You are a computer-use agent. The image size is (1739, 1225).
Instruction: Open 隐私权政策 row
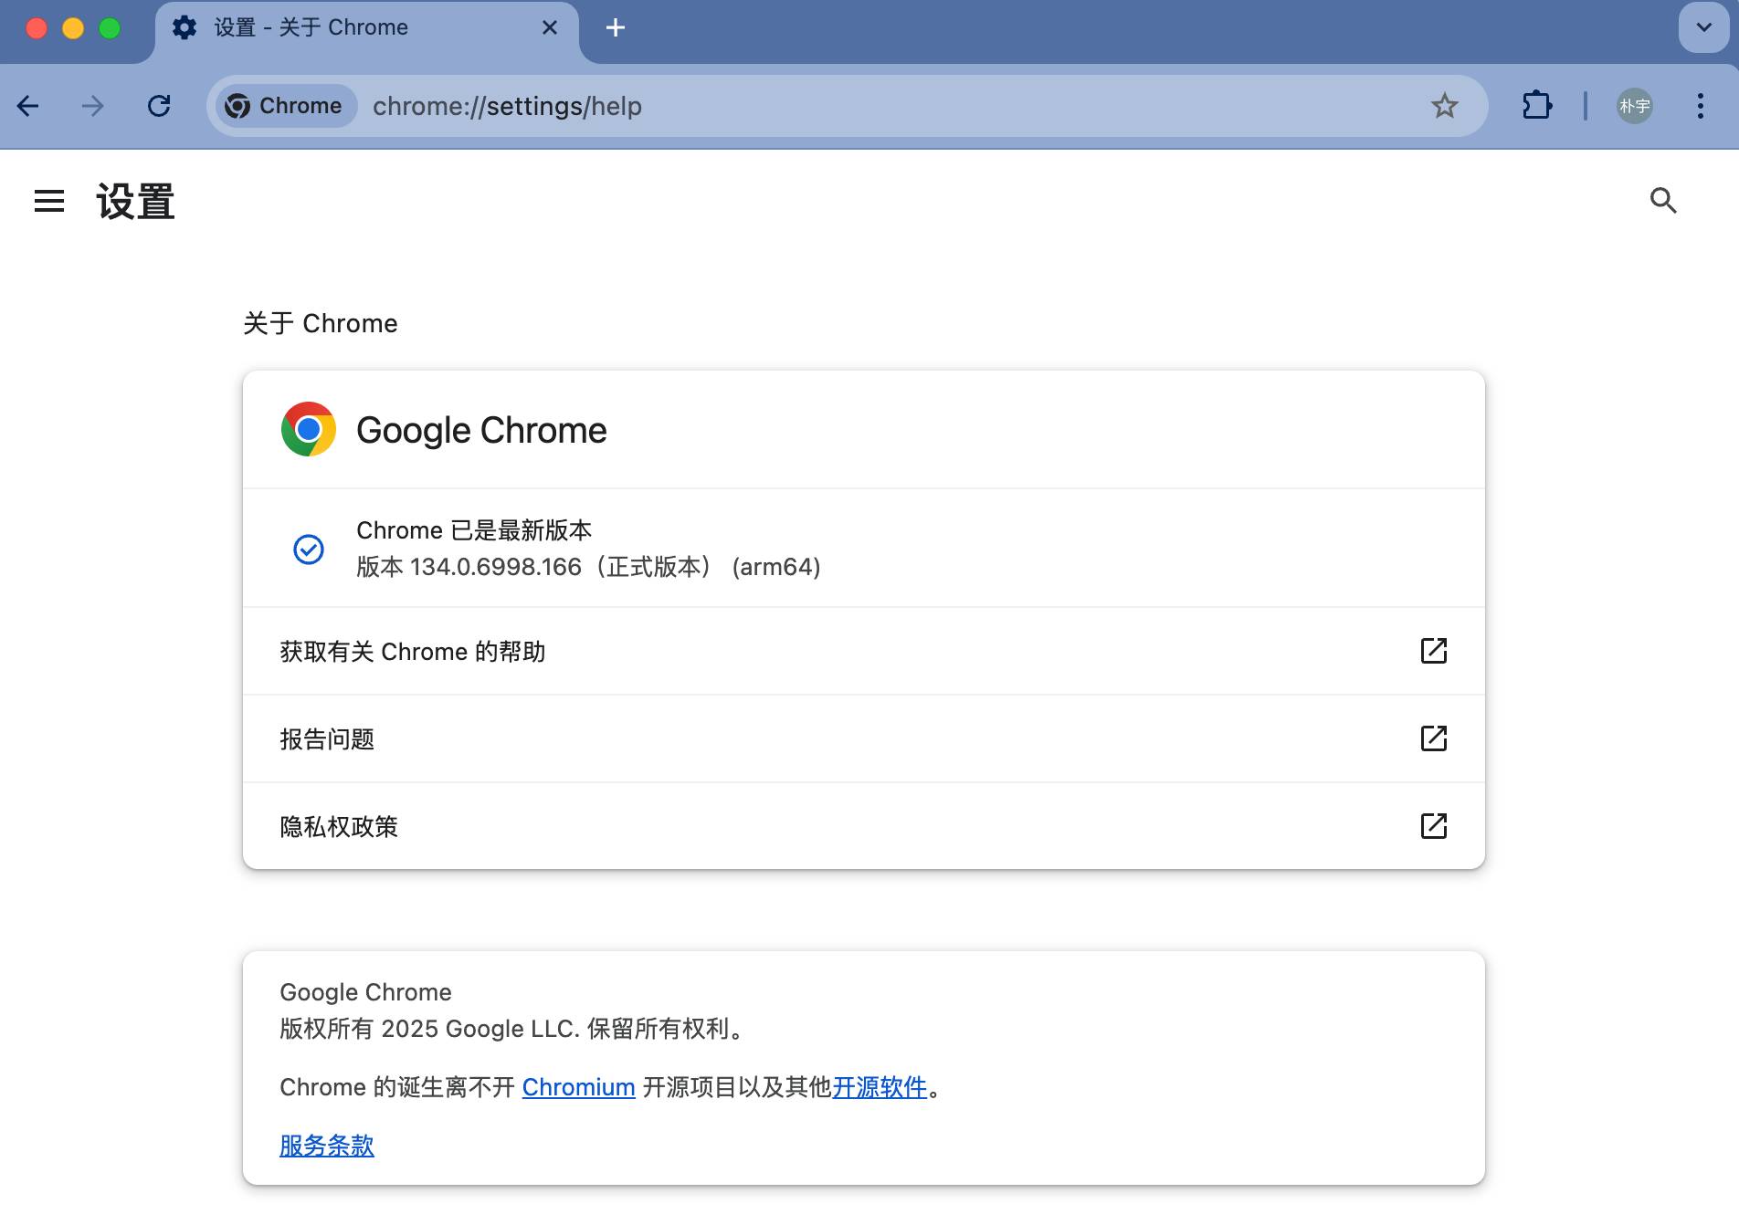[x=864, y=826]
